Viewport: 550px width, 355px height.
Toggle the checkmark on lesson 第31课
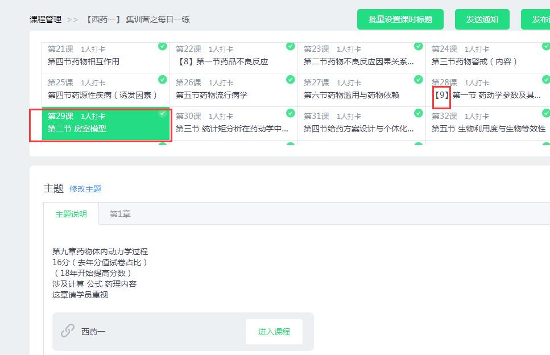(419, 113)
